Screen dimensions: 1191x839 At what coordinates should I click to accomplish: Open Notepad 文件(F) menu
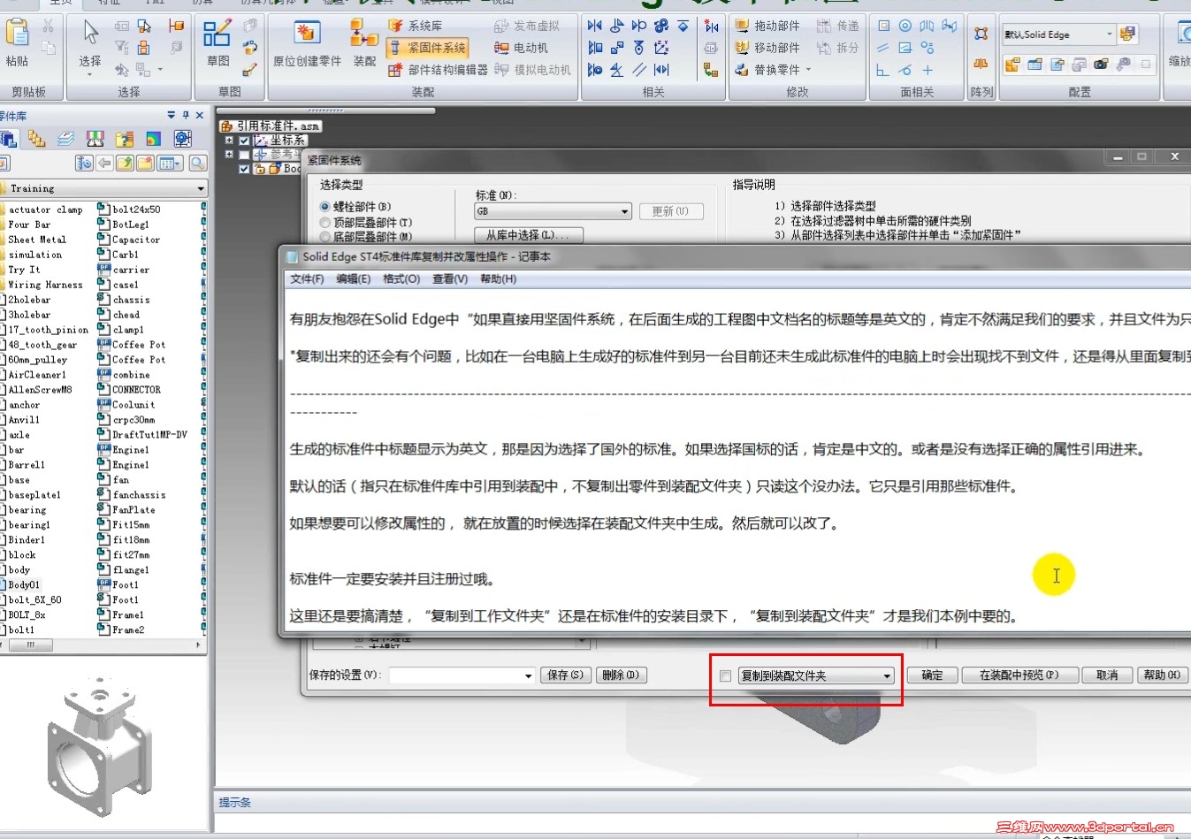coord(307,279)
